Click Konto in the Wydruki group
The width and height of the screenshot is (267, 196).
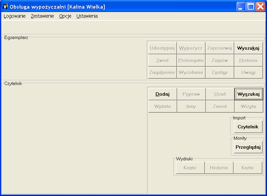click(x=190, y=168)
